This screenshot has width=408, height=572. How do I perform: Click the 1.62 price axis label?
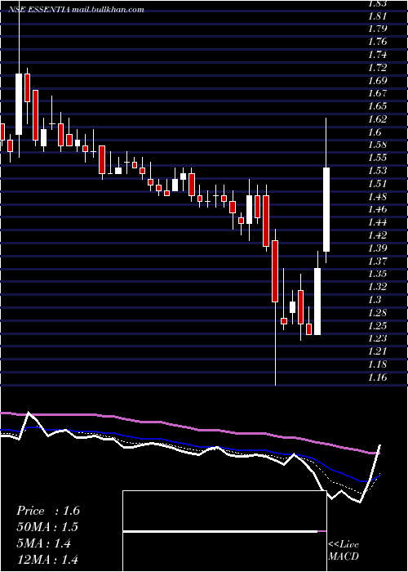click(377, 119)
